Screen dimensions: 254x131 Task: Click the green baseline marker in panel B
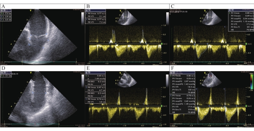click(162, 44)
